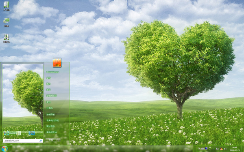The width and height of the screenshot is (244, 152).
Task: Open 控制面板 from the Start menu
Action: (50, 114)
